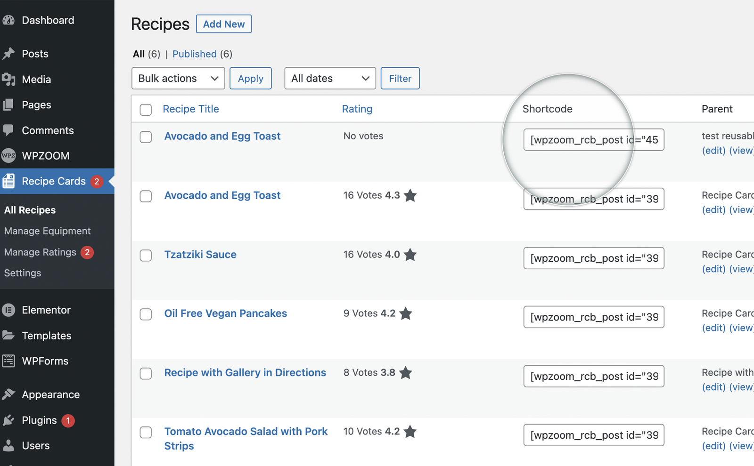Open Media via its camera icon
This screenshot has height=466, width=754.
coord(8,79)
